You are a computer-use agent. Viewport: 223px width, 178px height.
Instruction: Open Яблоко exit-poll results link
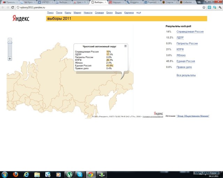181,55
